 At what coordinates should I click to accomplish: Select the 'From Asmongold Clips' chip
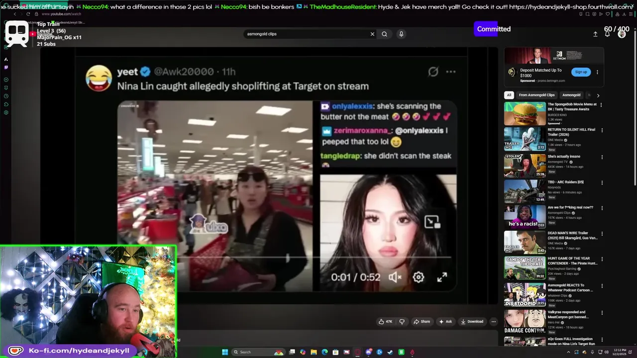pyautogui.click(x=536, y=95)
